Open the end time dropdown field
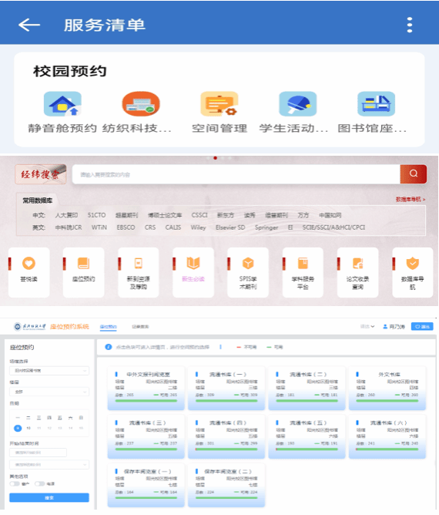Viewport: 439px width, 515px height. [x=49, y=464]
